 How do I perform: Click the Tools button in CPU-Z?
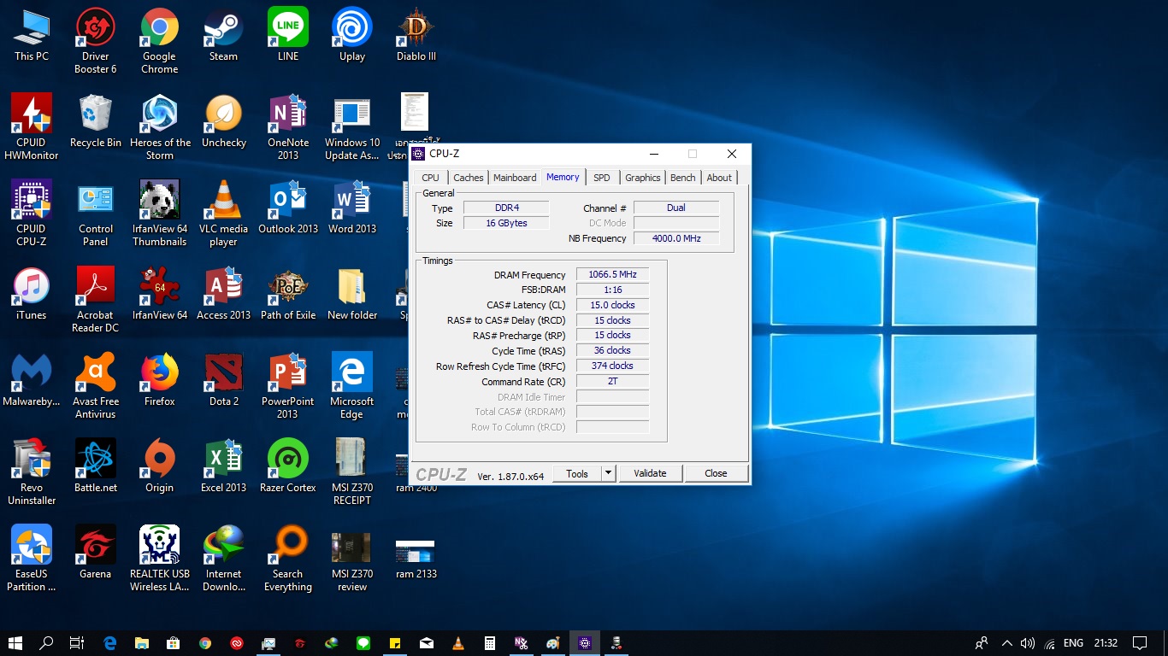(577, 473)
